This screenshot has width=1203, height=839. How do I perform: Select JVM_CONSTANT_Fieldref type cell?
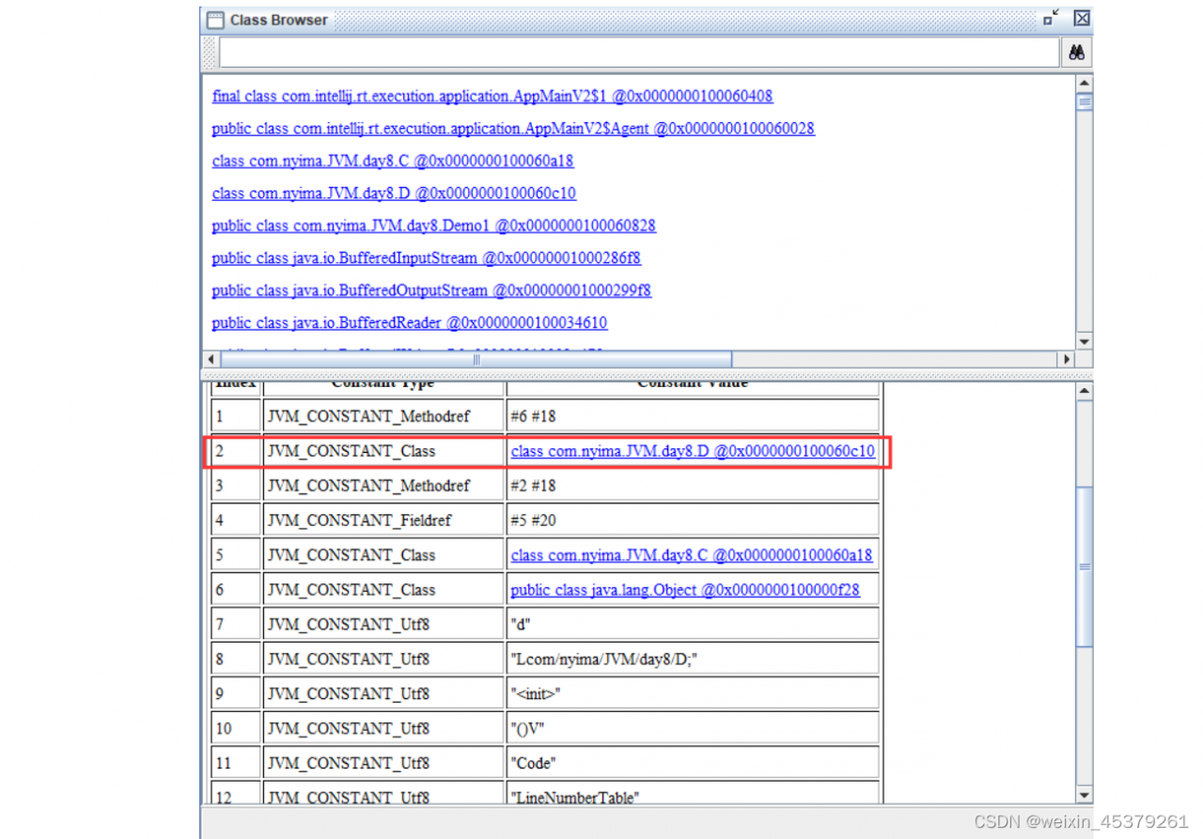[383, 520]
